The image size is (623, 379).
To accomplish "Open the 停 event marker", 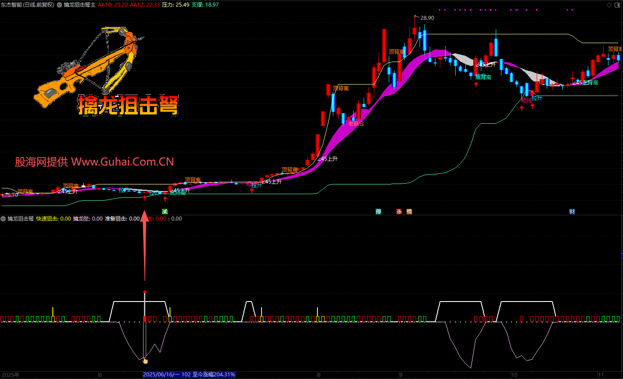I will click(378, 211).
